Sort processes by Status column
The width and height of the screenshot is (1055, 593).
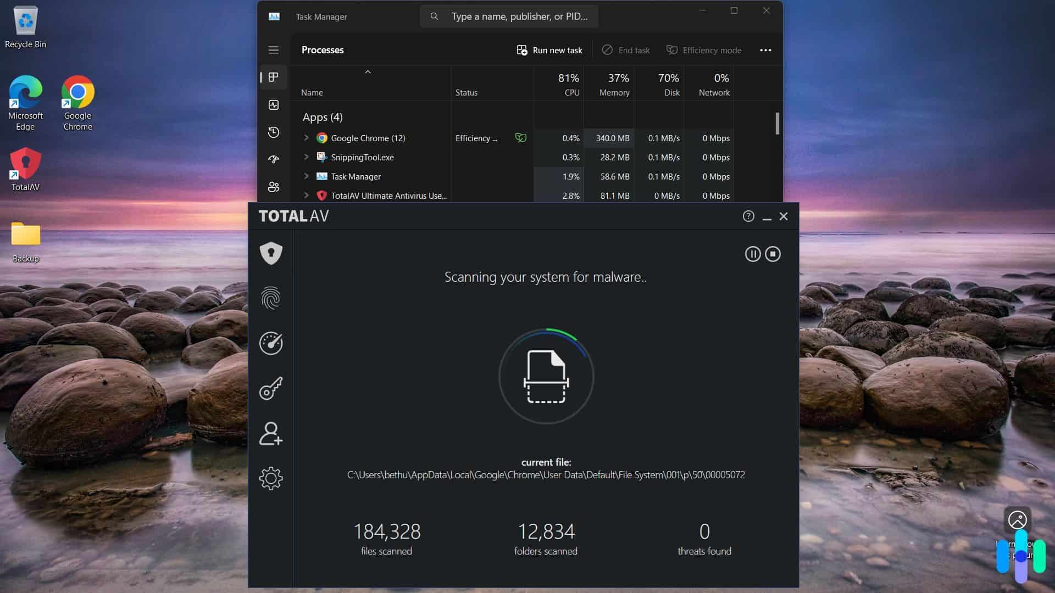[466, 93]
